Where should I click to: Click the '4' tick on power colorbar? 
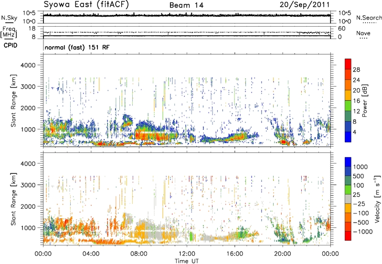tap(355, 132)
